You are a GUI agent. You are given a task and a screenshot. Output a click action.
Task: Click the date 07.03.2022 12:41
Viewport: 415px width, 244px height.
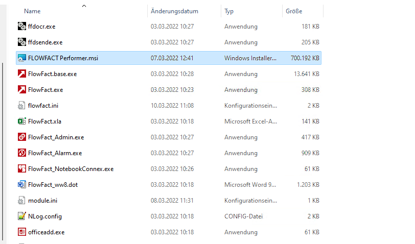click(x=172, y=58)
